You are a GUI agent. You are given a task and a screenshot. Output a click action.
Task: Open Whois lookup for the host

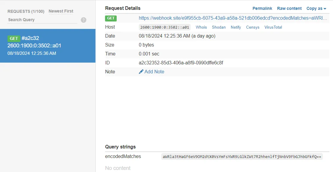click(x=201, y=27)
